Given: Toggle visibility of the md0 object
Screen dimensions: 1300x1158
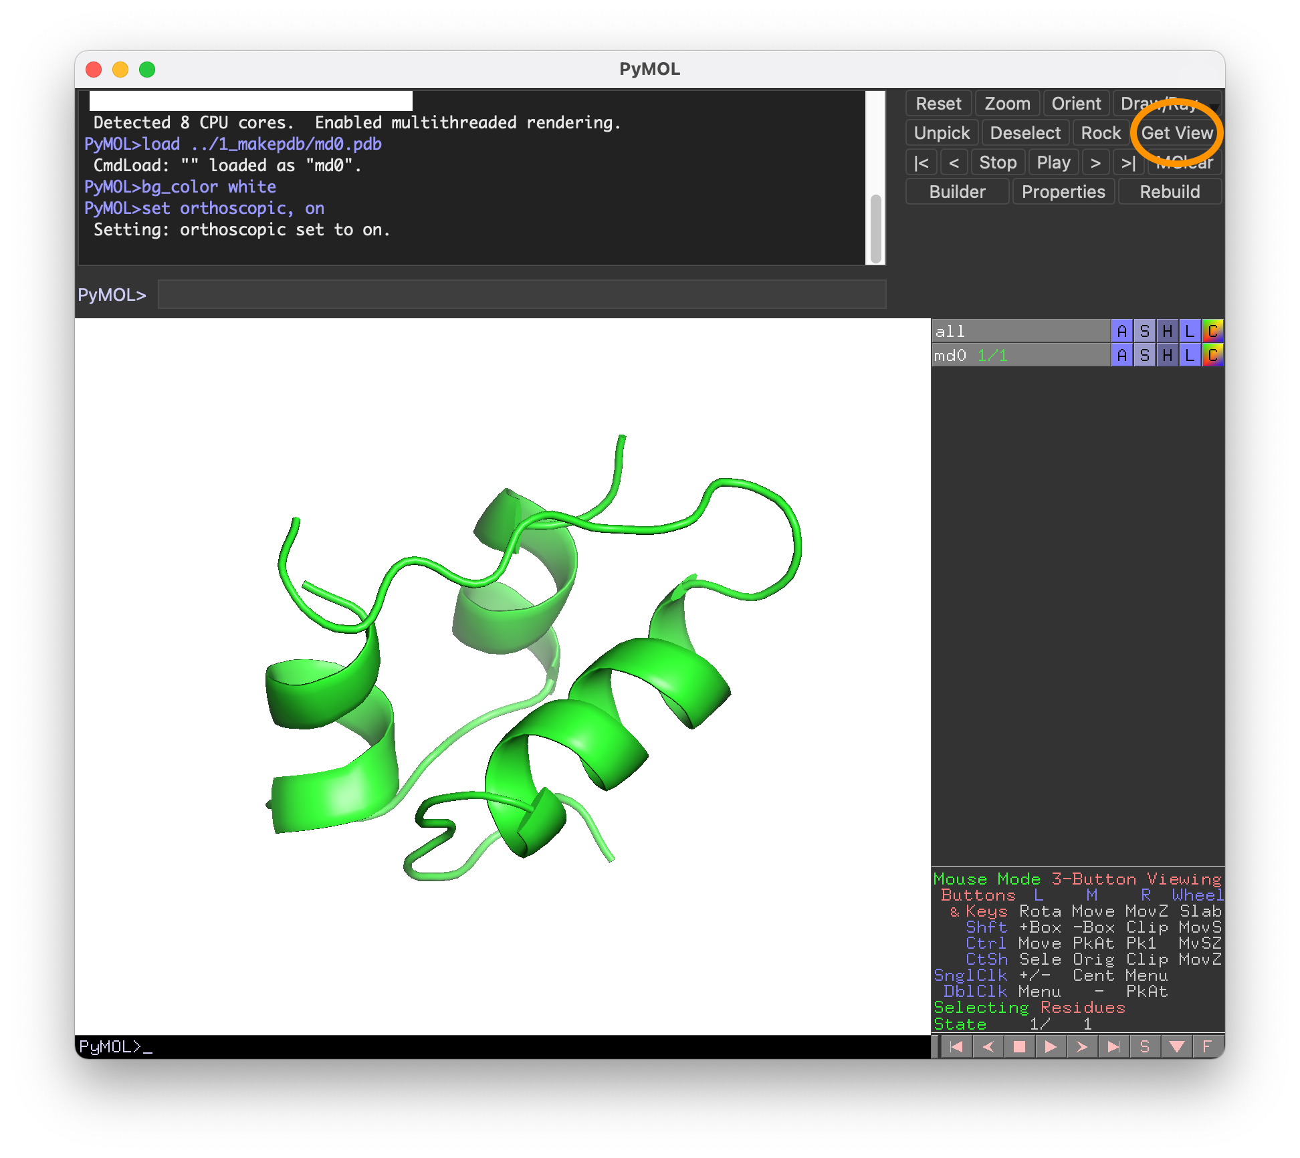Looking at the screenshot, I should pos(1020,355).
